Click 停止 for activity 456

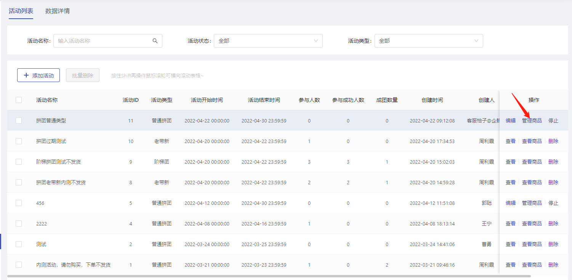(x=553, y=203)
